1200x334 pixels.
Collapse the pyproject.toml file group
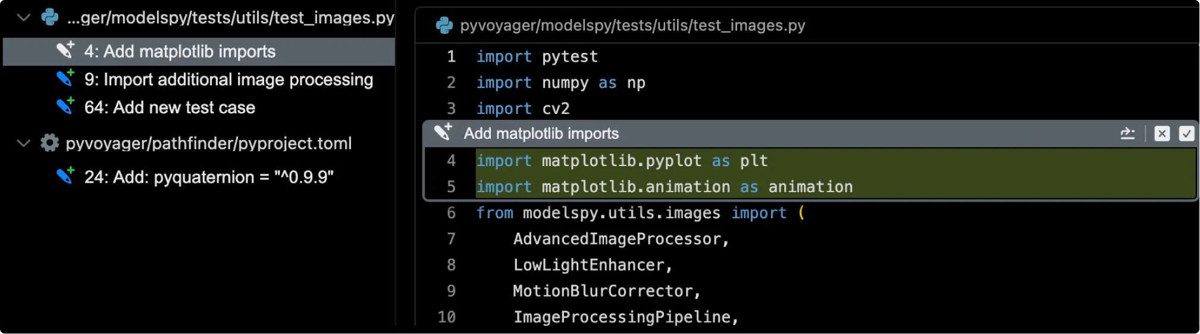(24, 143)
